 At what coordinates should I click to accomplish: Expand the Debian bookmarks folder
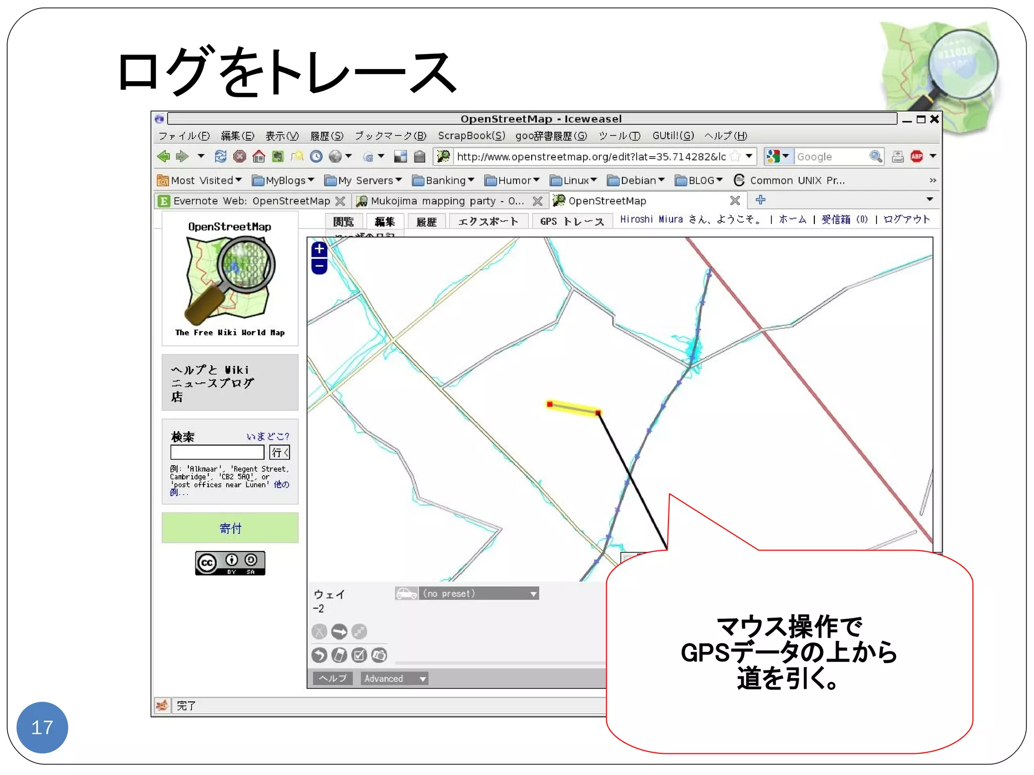click(636, 180)
